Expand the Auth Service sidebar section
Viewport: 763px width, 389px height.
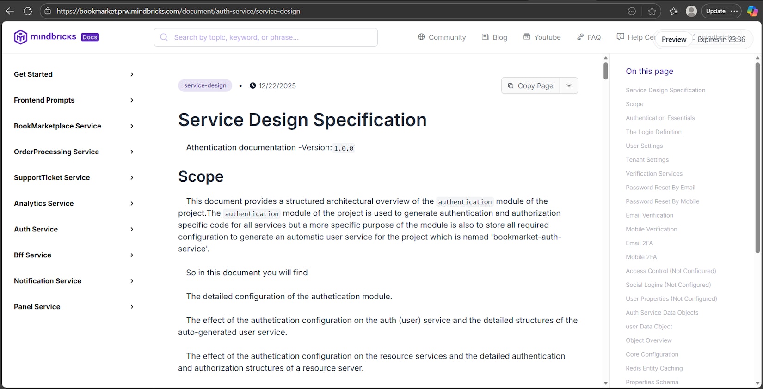click(132, 229)
